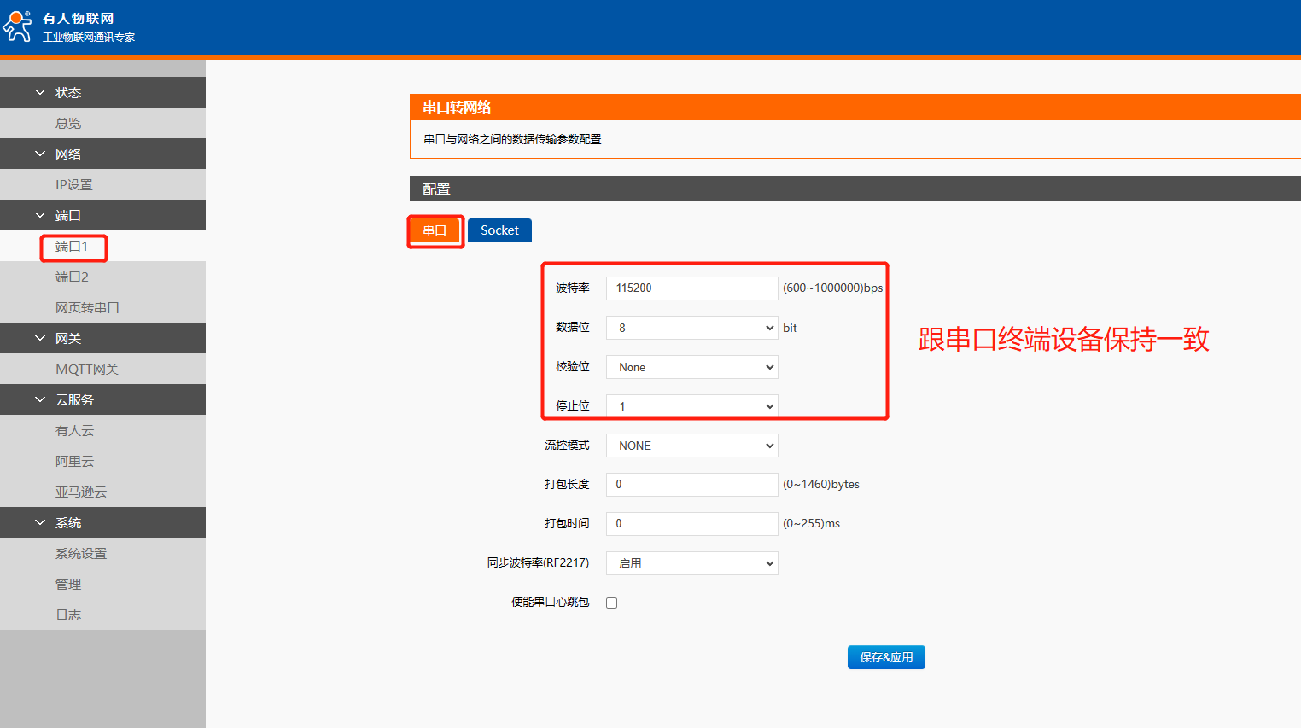1301x728 pixels.
Task: Open the 校验位 dropdown set to None
Action: click(x=691, y=367)
